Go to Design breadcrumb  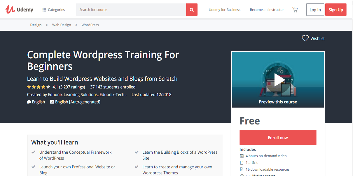(36, 25)
